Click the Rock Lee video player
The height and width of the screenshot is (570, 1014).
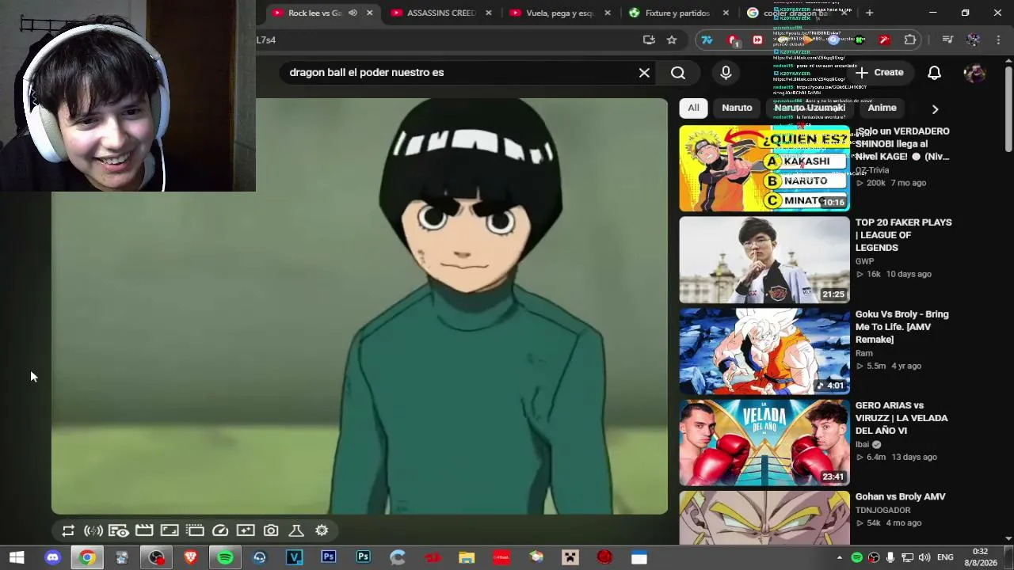[360, 306]
